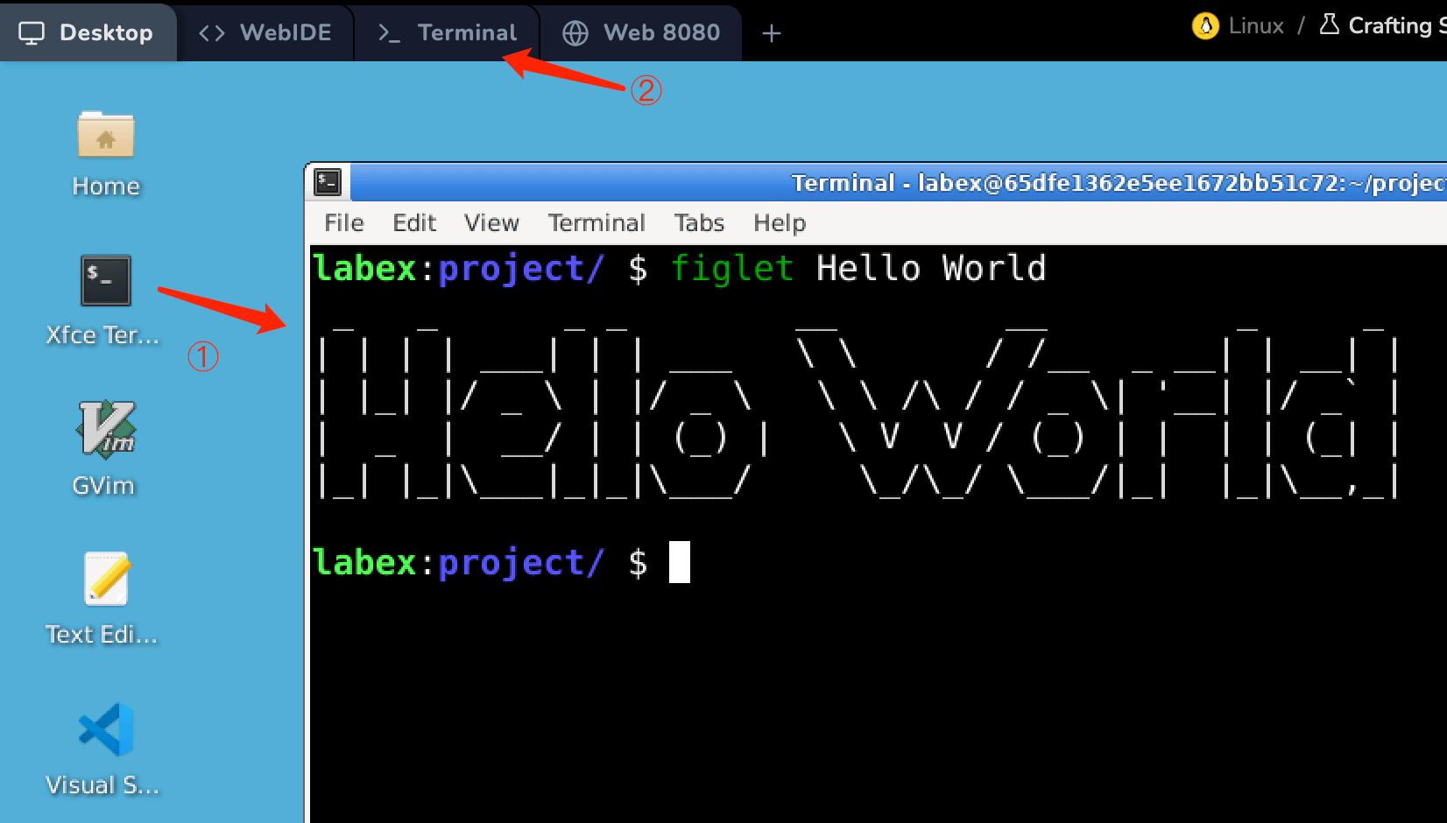
Task: Open a new tab with the plus button
Action: click(771, 32)
